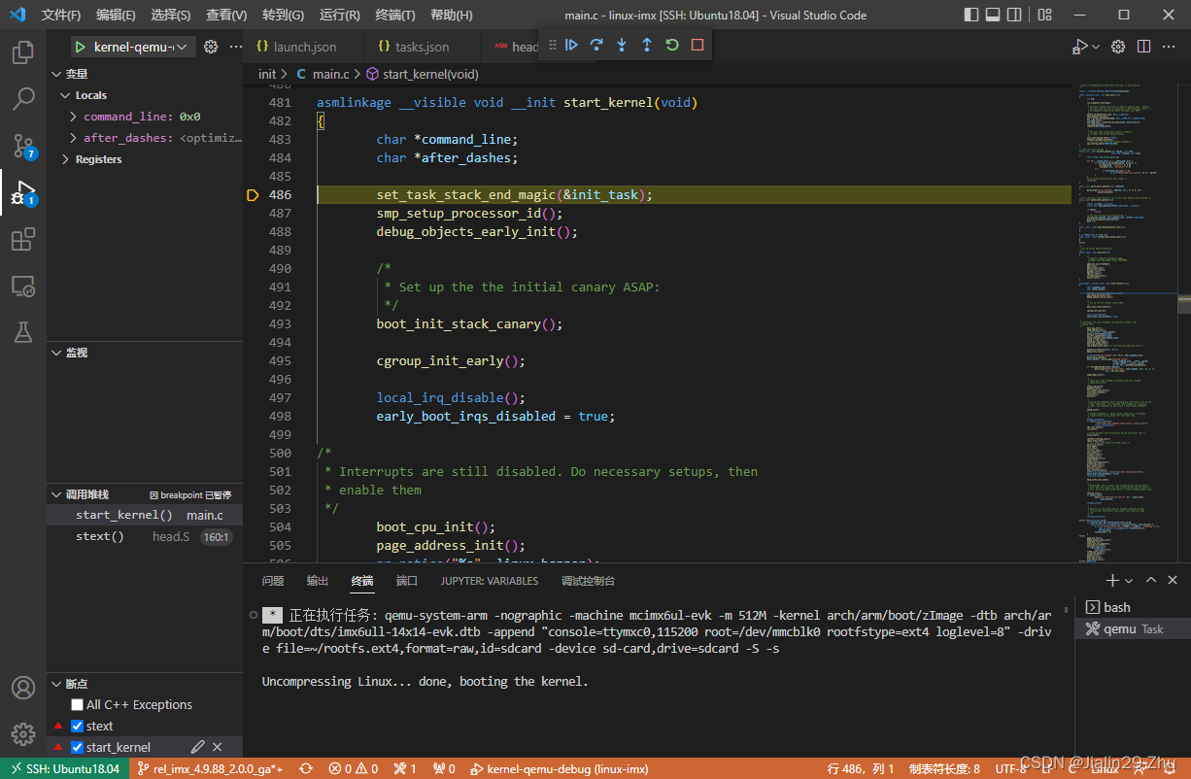This screenshot has height=779, width=1191.
Task: Switch to the 调试控制台 debug console tab
Action: pyautogui.click(x=588, y=581)
